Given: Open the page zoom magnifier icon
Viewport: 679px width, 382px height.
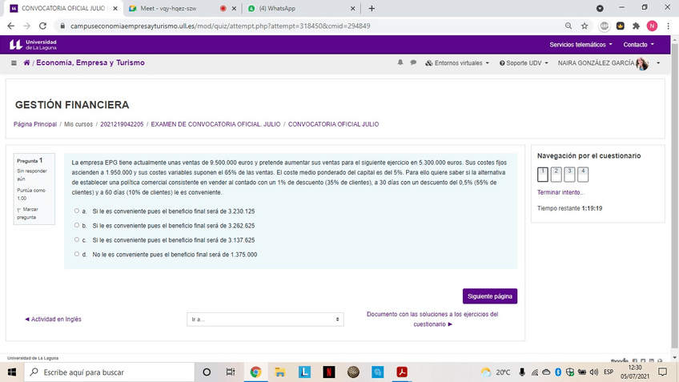Looking at the screenshot, I should (x=569, y=26).
